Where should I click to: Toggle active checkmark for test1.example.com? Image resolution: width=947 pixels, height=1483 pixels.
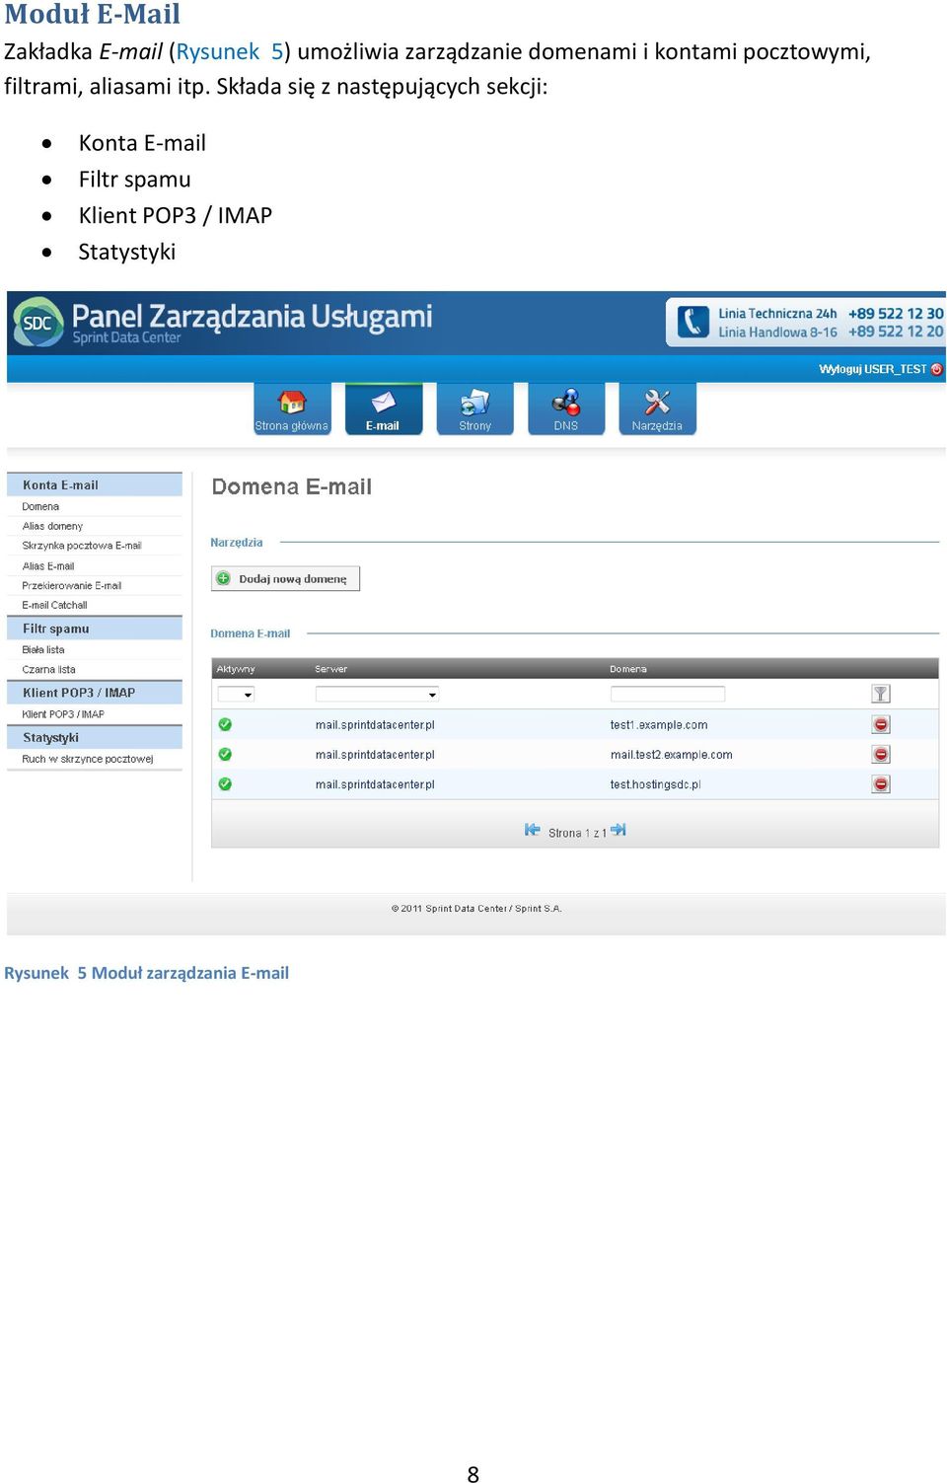pos(225,724)
